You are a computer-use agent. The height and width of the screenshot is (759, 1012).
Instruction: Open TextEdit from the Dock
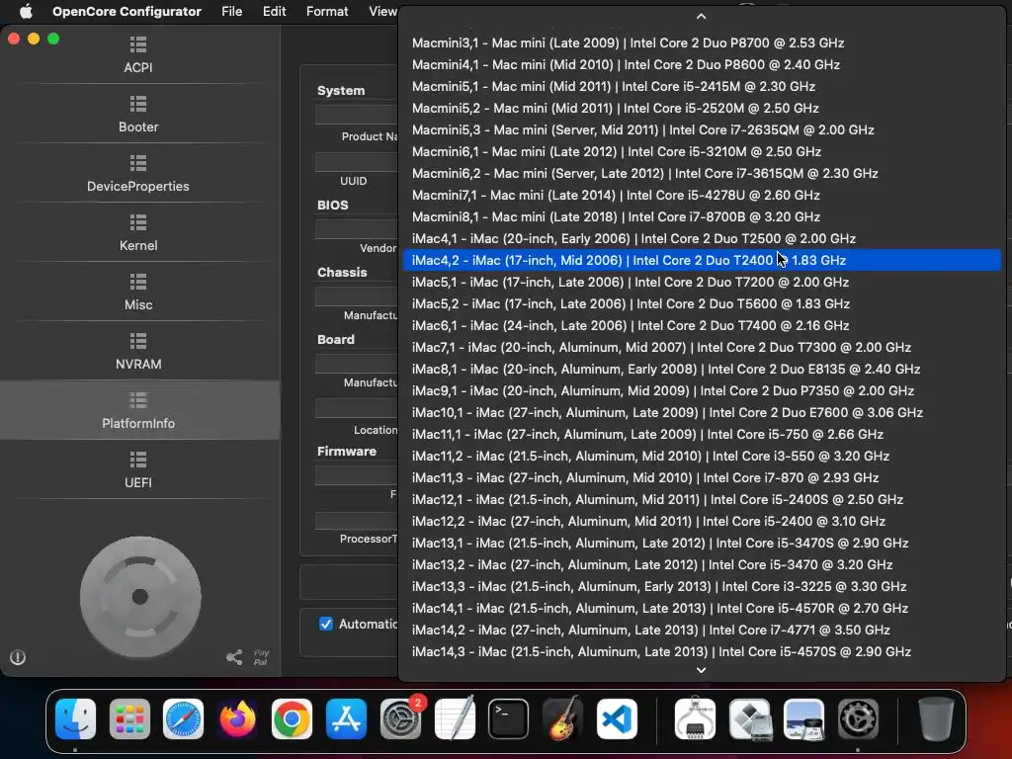[x=455, y=718]
